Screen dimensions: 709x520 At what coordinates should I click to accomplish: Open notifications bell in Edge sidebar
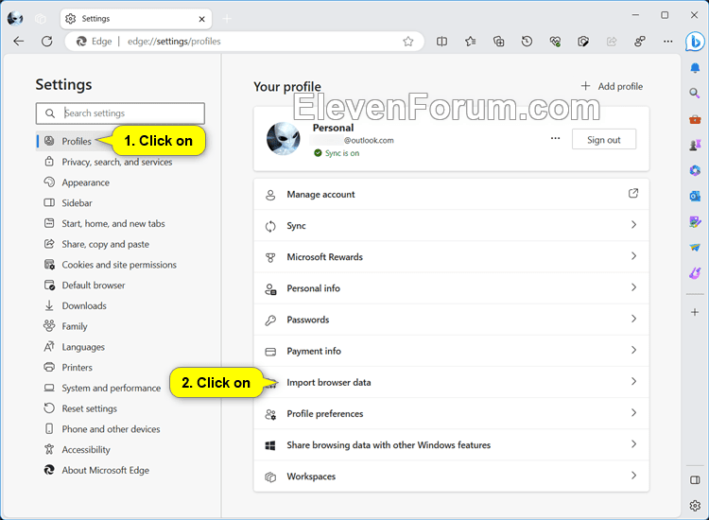pos(695,68)
